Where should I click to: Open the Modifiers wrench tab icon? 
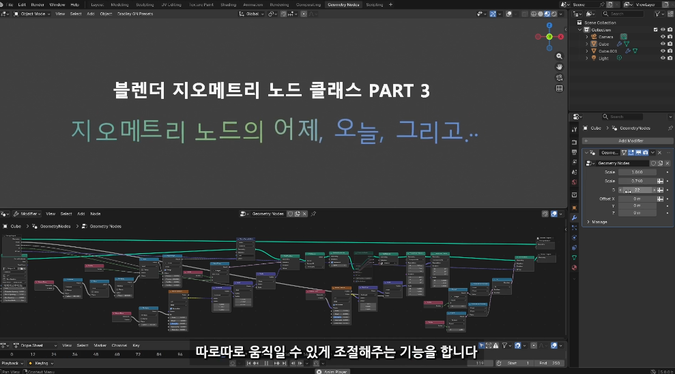(574, 218)
